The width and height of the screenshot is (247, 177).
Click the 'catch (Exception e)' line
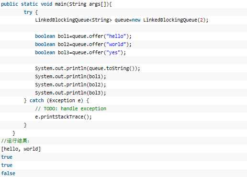pos(56,101)
